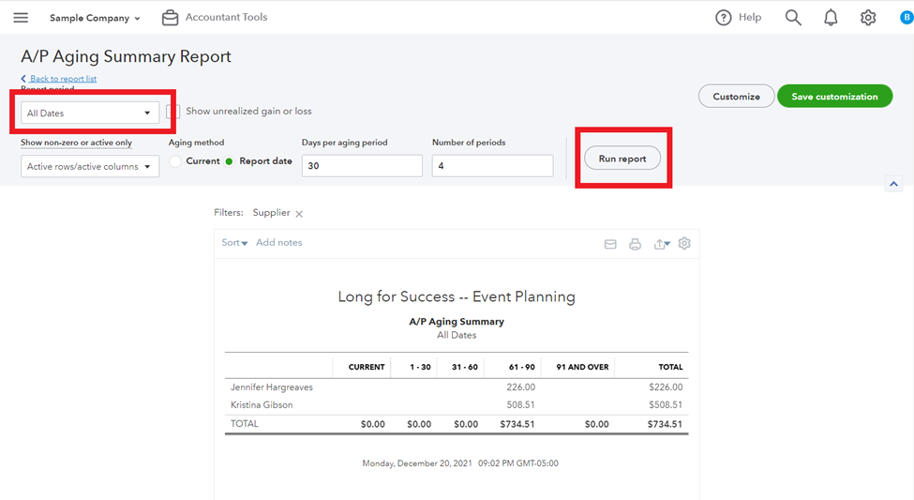This screenshot has width=914, height=500.
Task: Click the search magnifier icon
Action: [793, 18]
